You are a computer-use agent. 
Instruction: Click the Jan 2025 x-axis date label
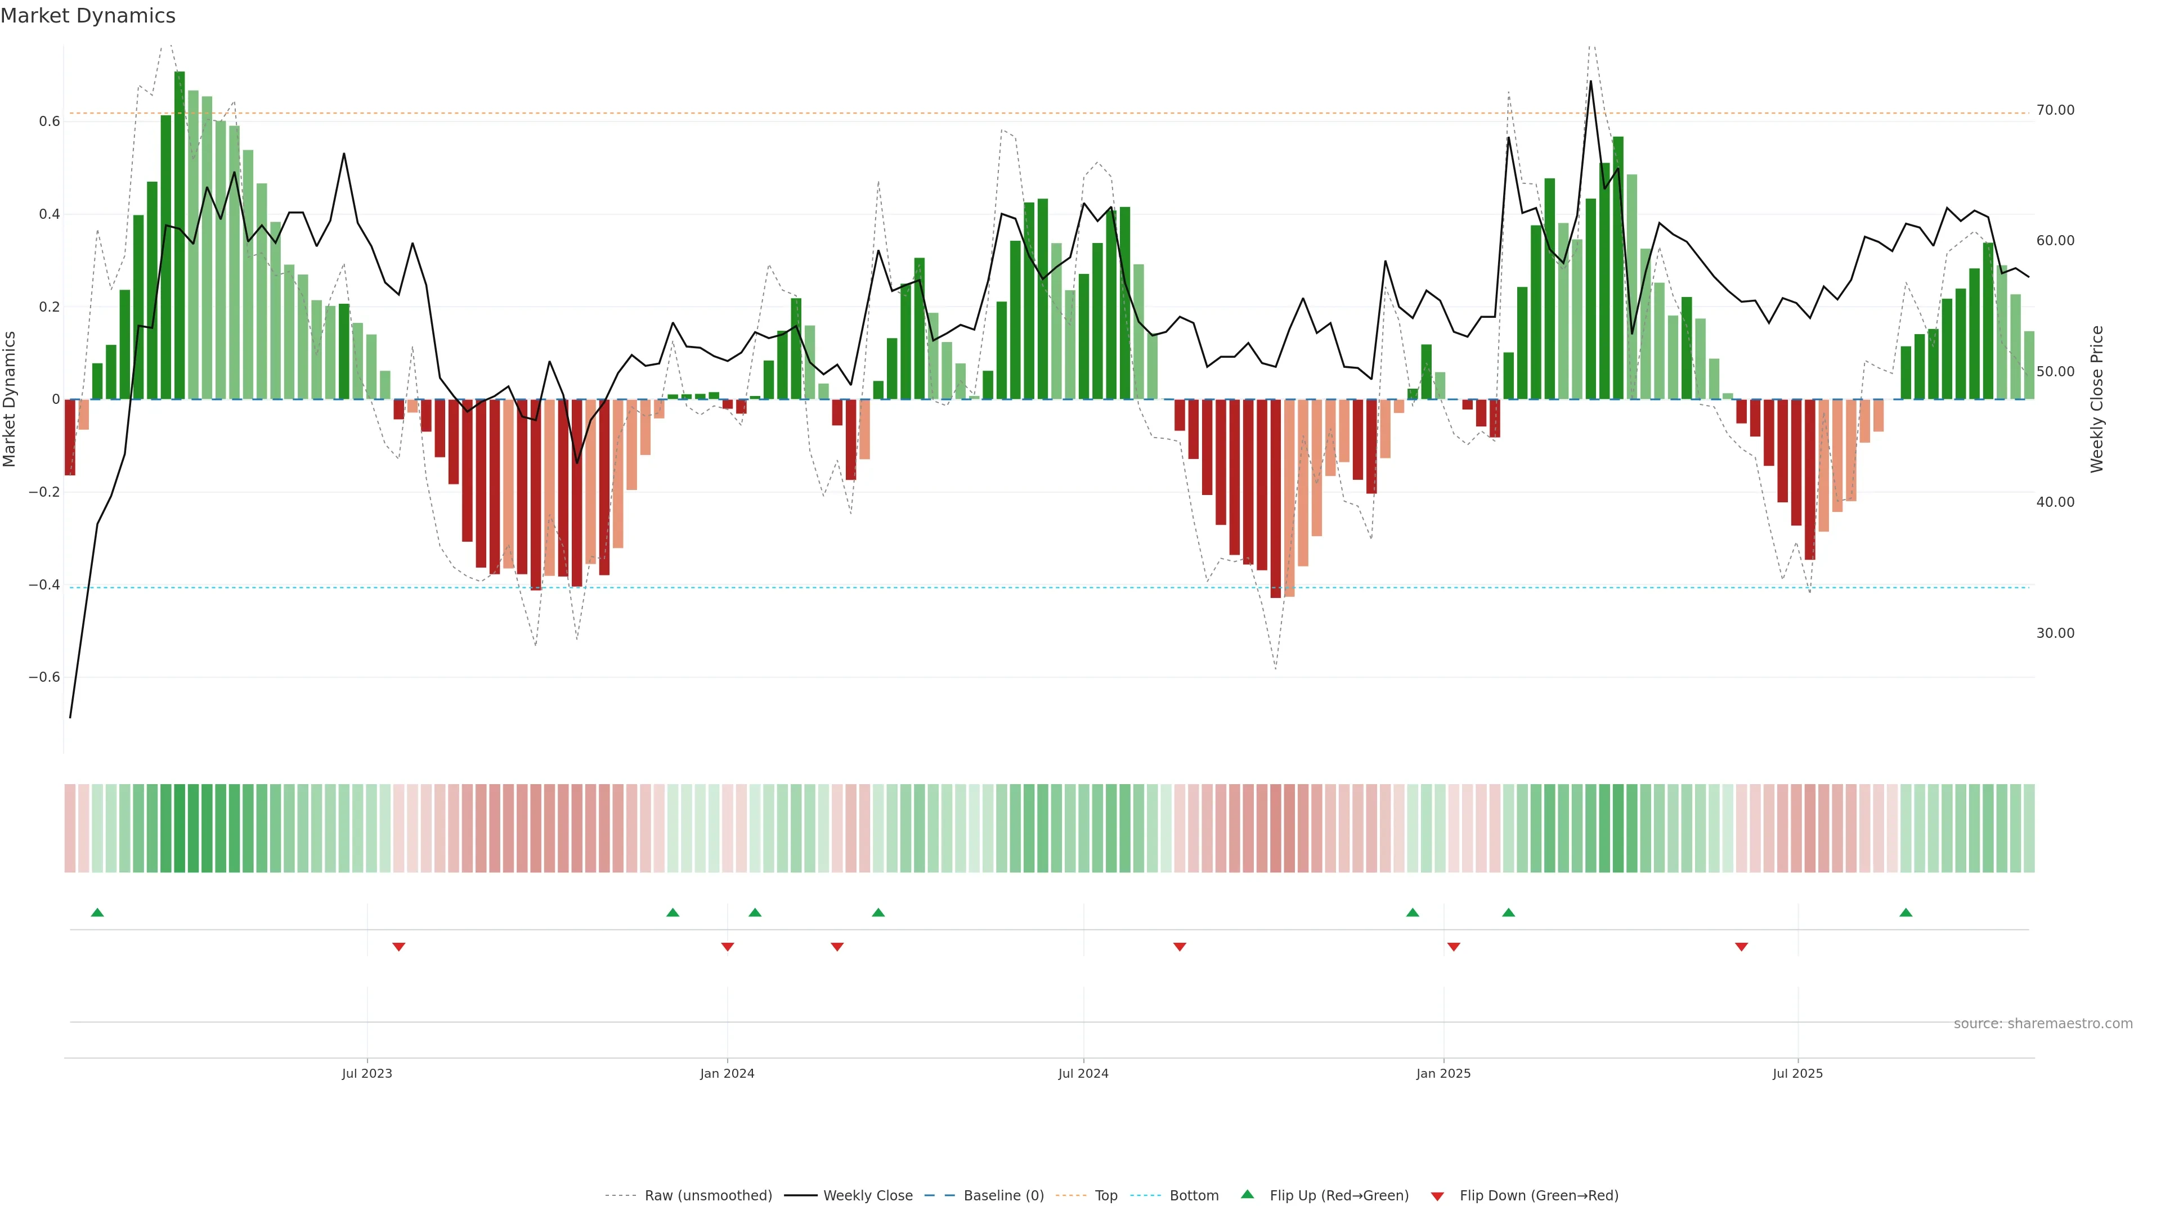tap(1443, 1073)
